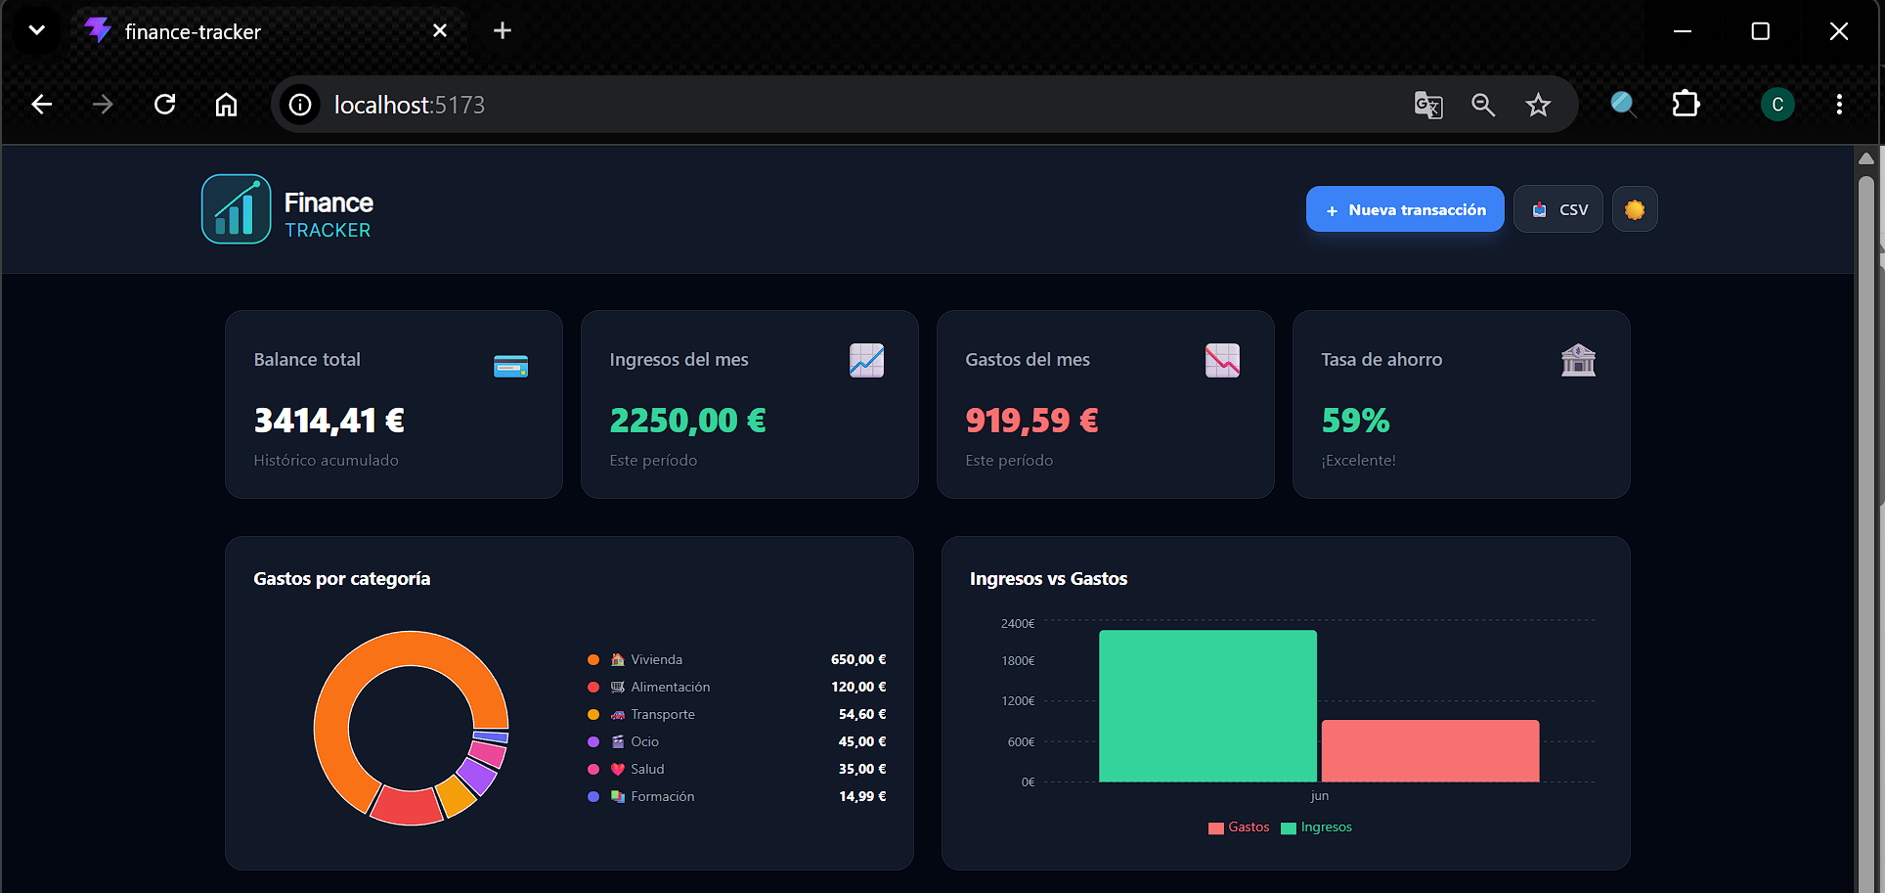The image size is (1885, 893).
Task: Open the tab search dropdown arrow
Action: click(36, 30)
